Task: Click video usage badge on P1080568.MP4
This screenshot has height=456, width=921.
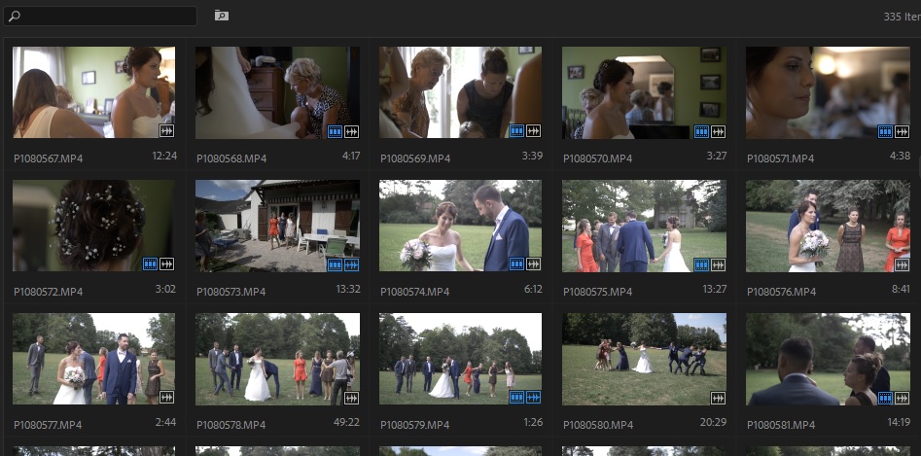Action: 335,131
